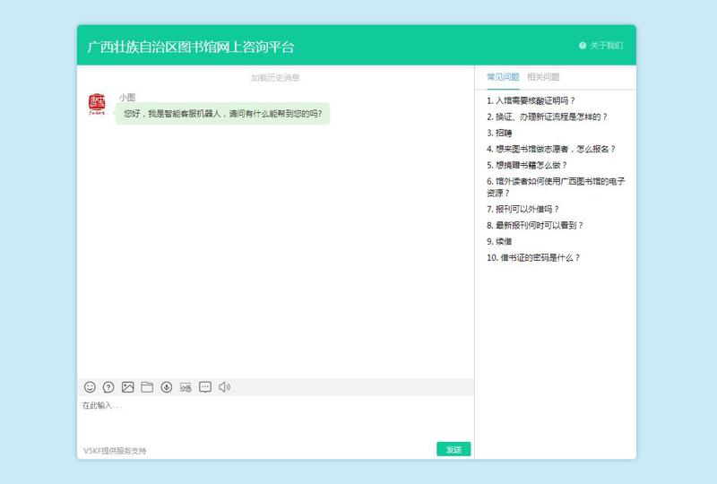Click the 发送 send button
The image size is (717, 484).
point(454,449)
